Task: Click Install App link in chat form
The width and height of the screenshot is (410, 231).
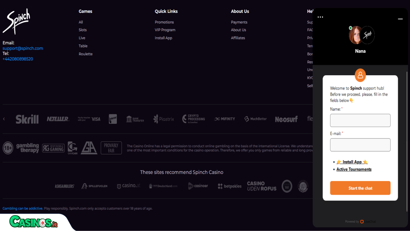Action: pos(352,162)
